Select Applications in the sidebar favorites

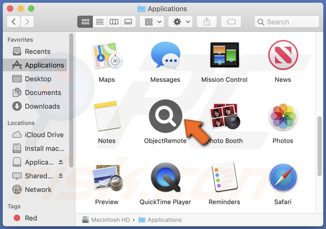35,65
